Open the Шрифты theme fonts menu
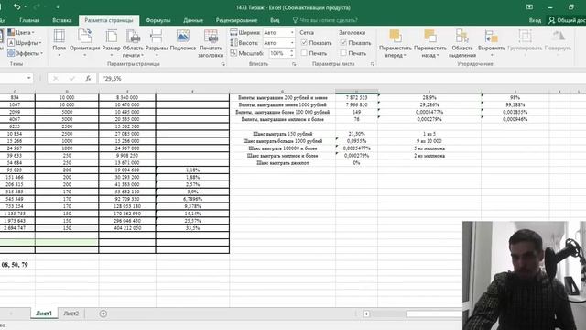Screen dimensions: 586x330 25,43
